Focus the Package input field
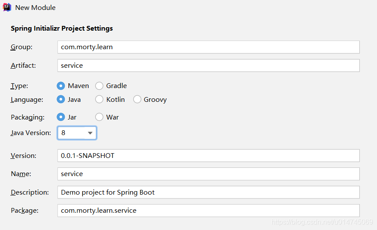 [208, 211]
